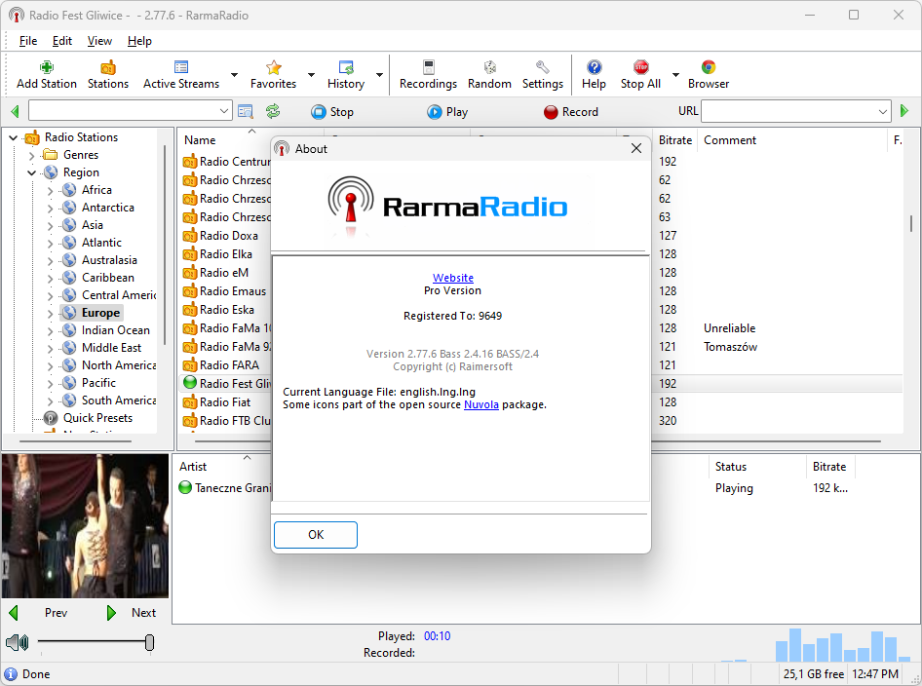922x686 pixels.
Task: Click OK in the About dialog
Action: [x=316, y=534]
